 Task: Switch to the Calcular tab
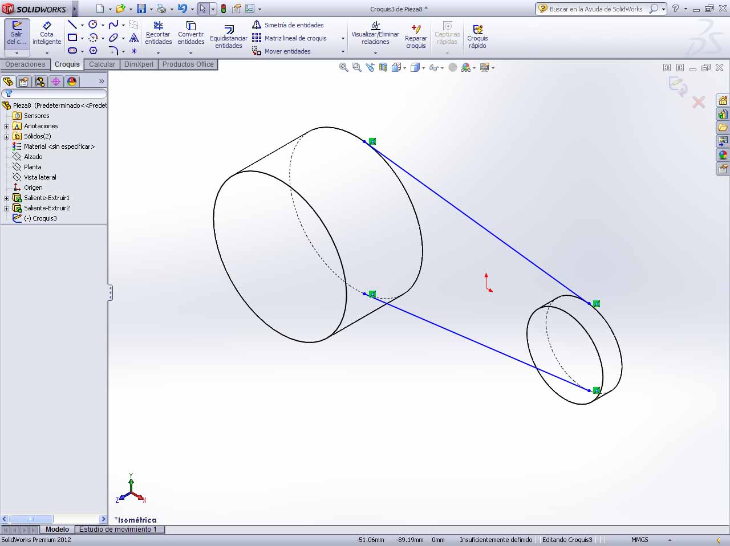click(x=102, y=64)
